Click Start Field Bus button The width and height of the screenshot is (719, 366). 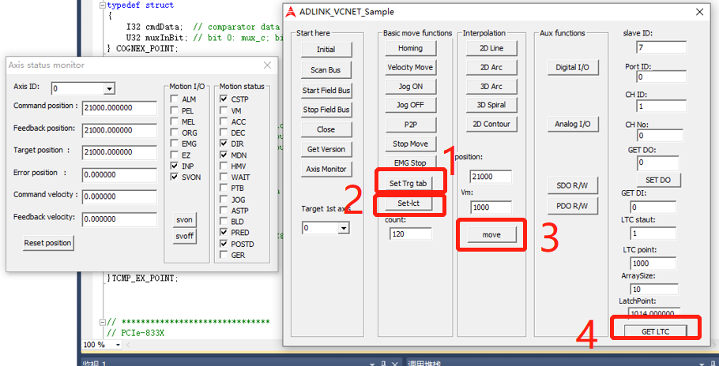point(326,91)
